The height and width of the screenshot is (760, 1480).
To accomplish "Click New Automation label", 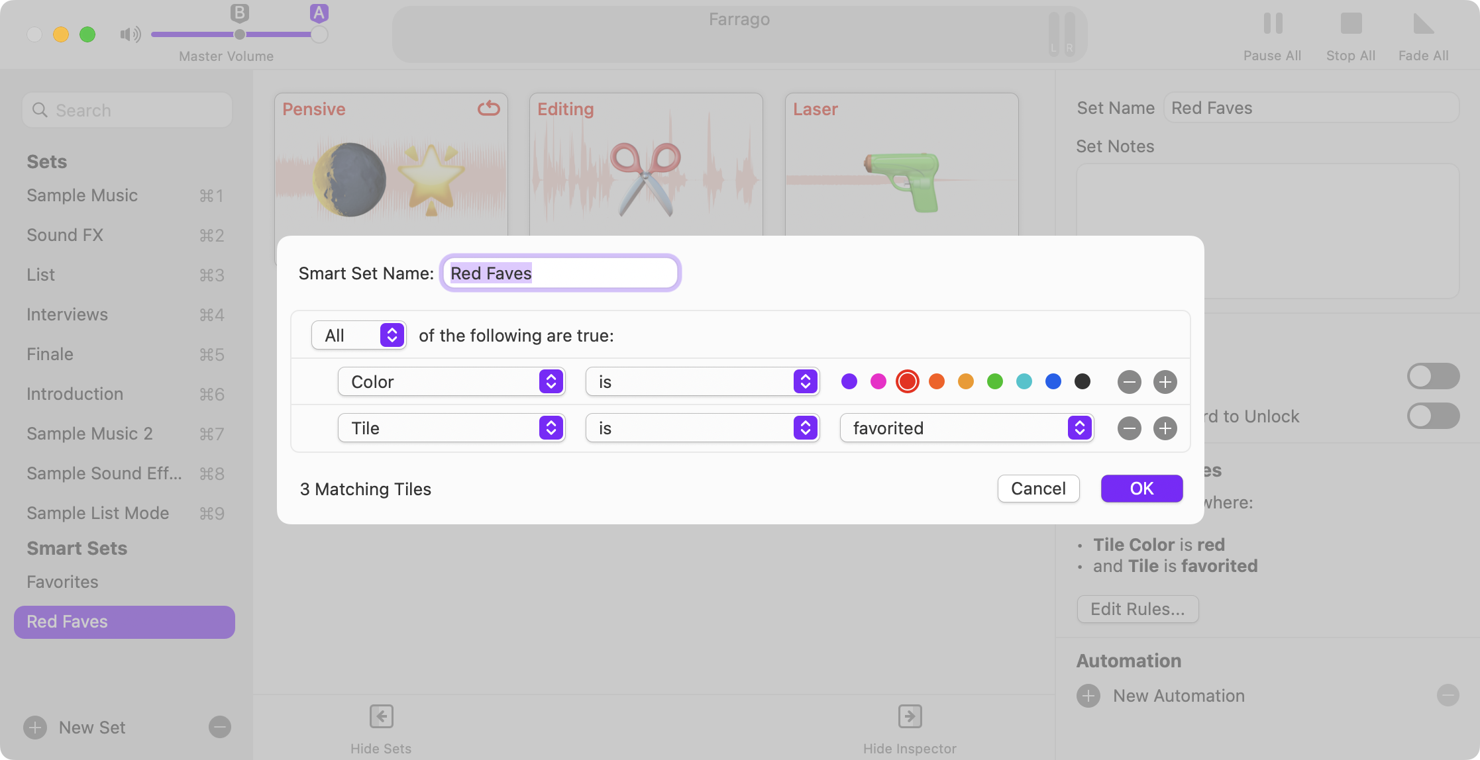I will point(1179,696).
